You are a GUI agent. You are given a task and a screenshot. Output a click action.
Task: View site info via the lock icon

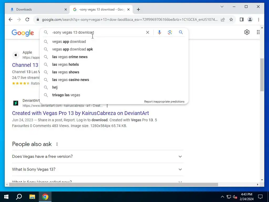tap(38, 19)
